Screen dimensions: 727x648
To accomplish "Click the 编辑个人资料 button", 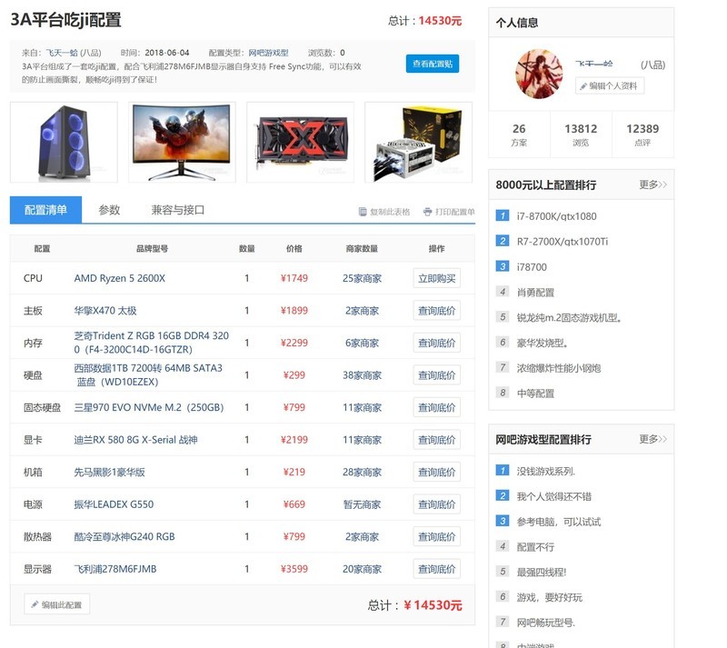I will point(610,85).
